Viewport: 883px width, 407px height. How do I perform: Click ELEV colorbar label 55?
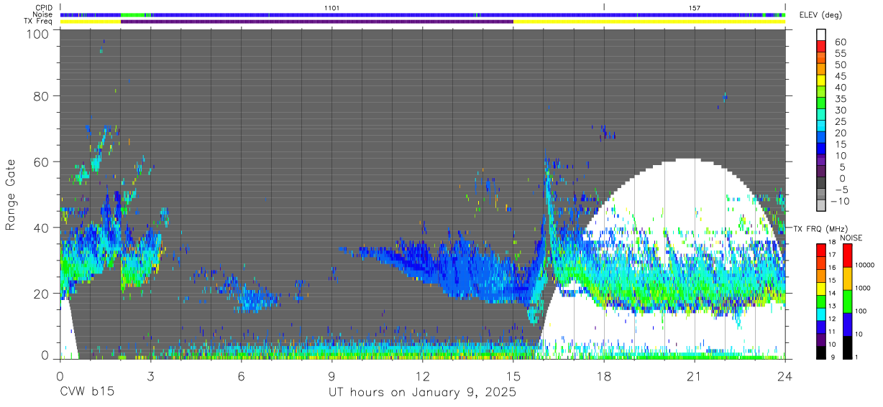coord(841,54)
